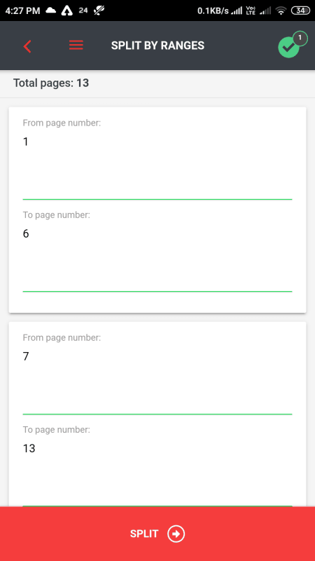Edit second From page number field with 7
This screenshot has width=315, height=561.
[x=157, y=379]
